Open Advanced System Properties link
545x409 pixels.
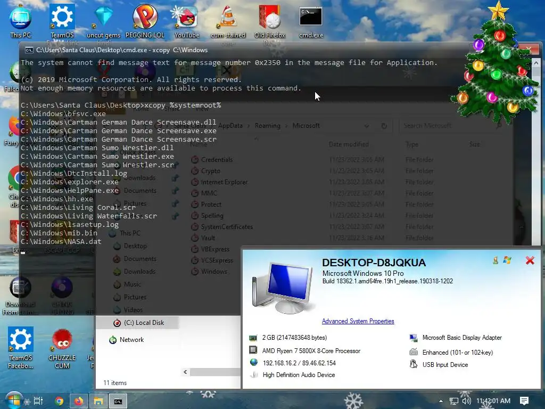pyautogui.click(x=358, y=321)
